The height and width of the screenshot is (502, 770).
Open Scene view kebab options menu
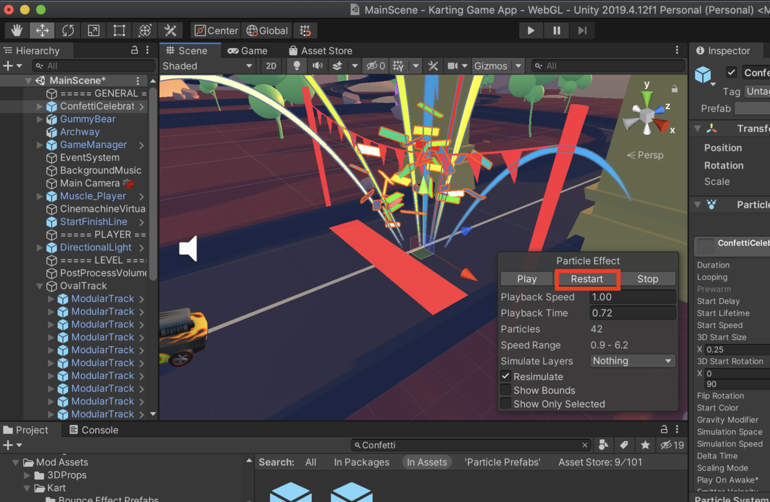pos(676,50)
